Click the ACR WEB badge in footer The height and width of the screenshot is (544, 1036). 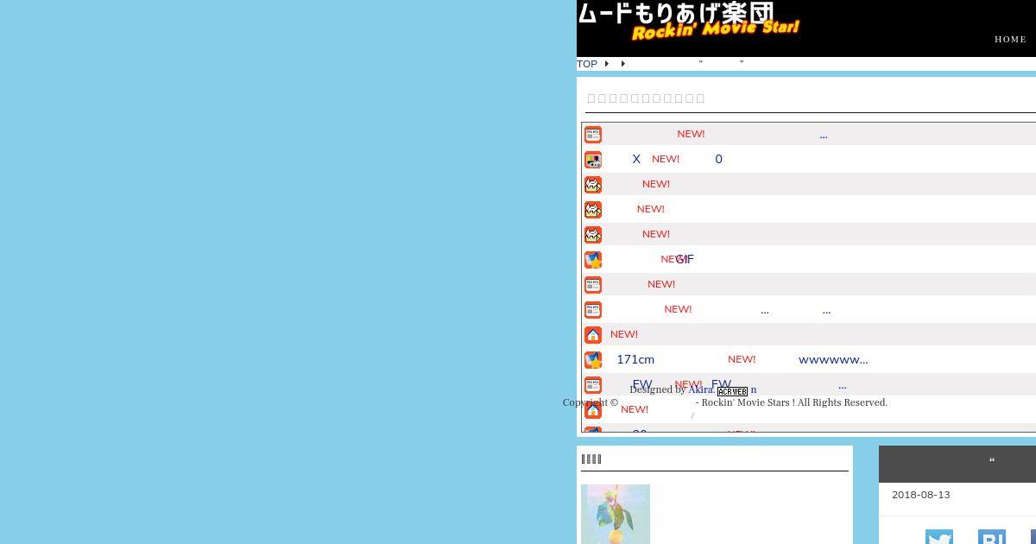pos(732,391)
